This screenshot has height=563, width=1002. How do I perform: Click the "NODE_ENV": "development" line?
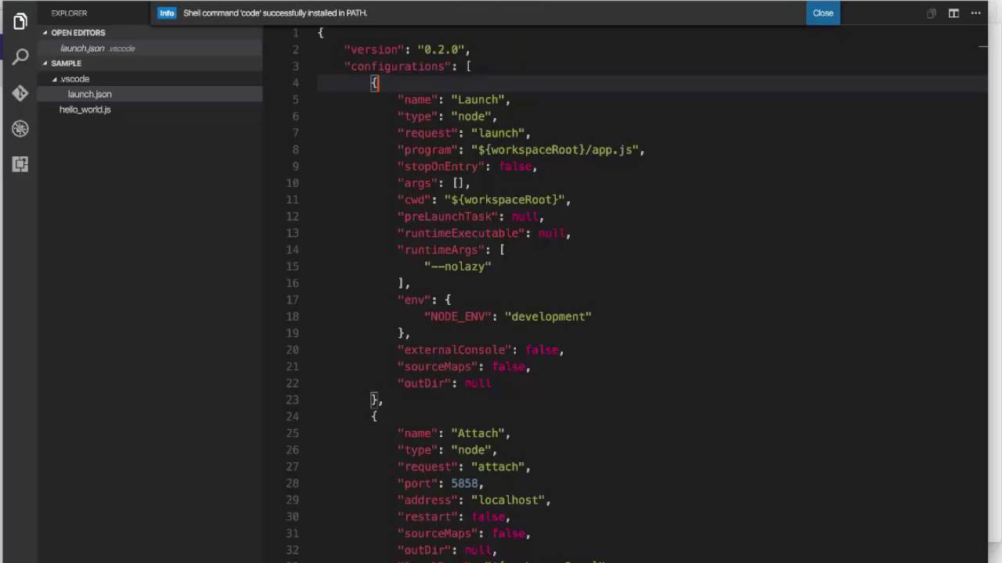(x=508, y=317)
